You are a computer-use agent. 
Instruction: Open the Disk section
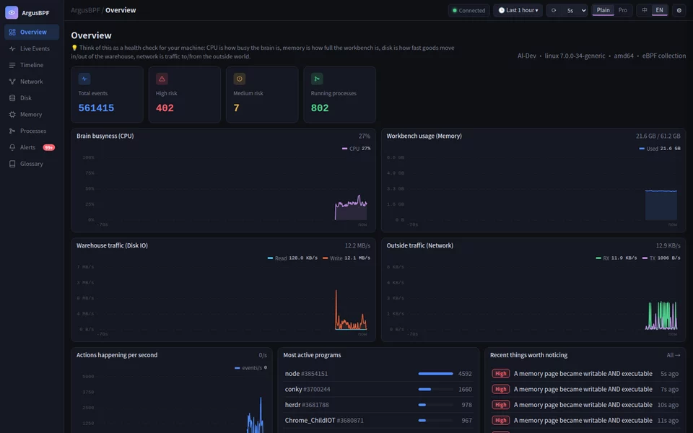pos(32,97)
